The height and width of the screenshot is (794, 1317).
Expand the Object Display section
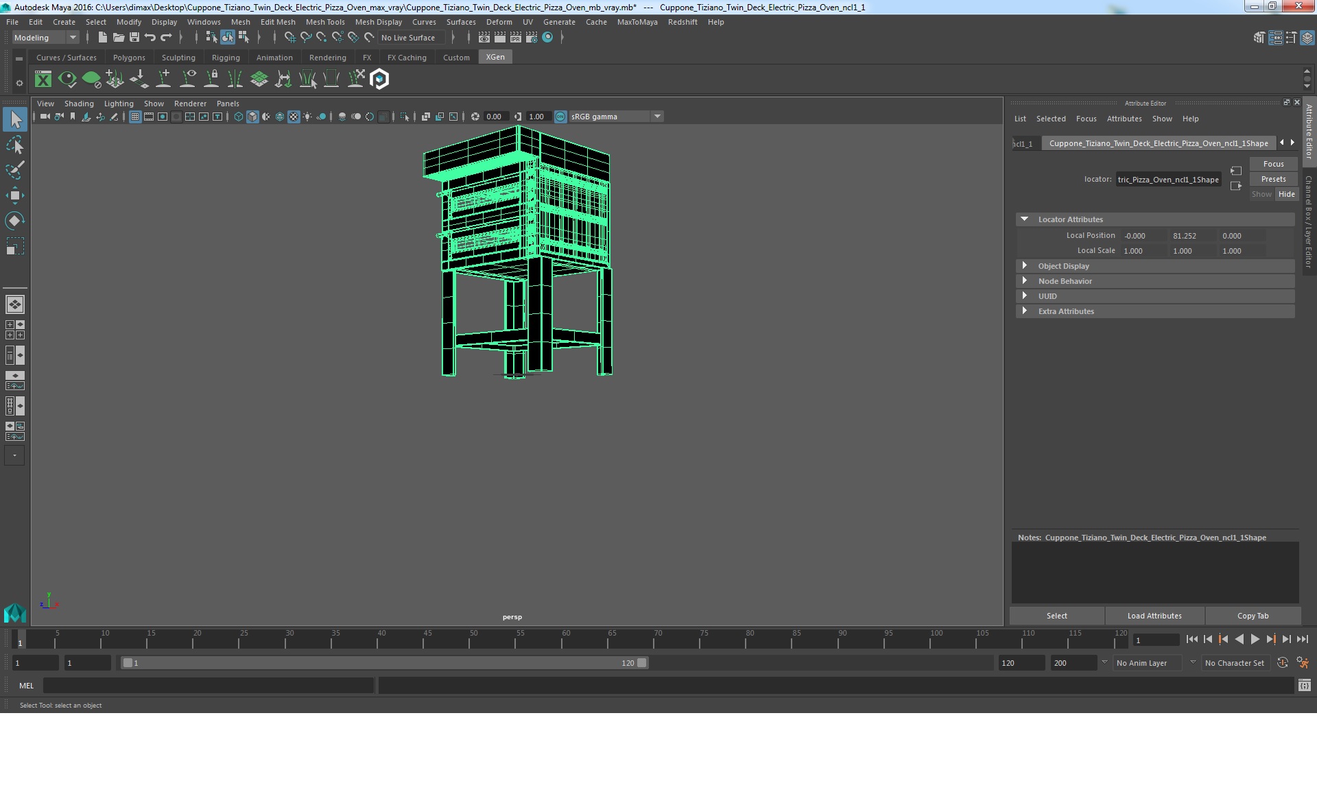pos(1024,266)
